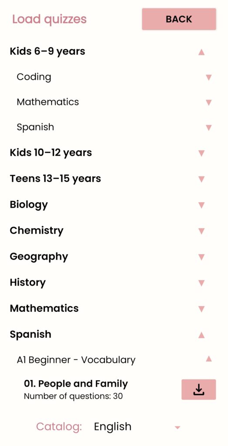
Task: Click the 01. People and Family title
Action: [76, 384]
